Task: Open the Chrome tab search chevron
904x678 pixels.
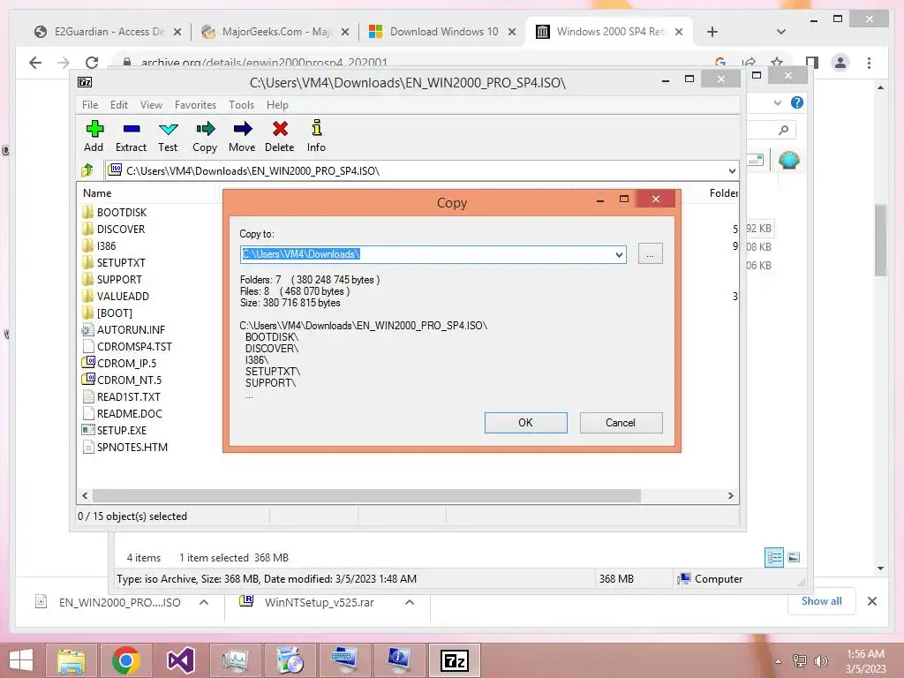Action: (781, 32)
